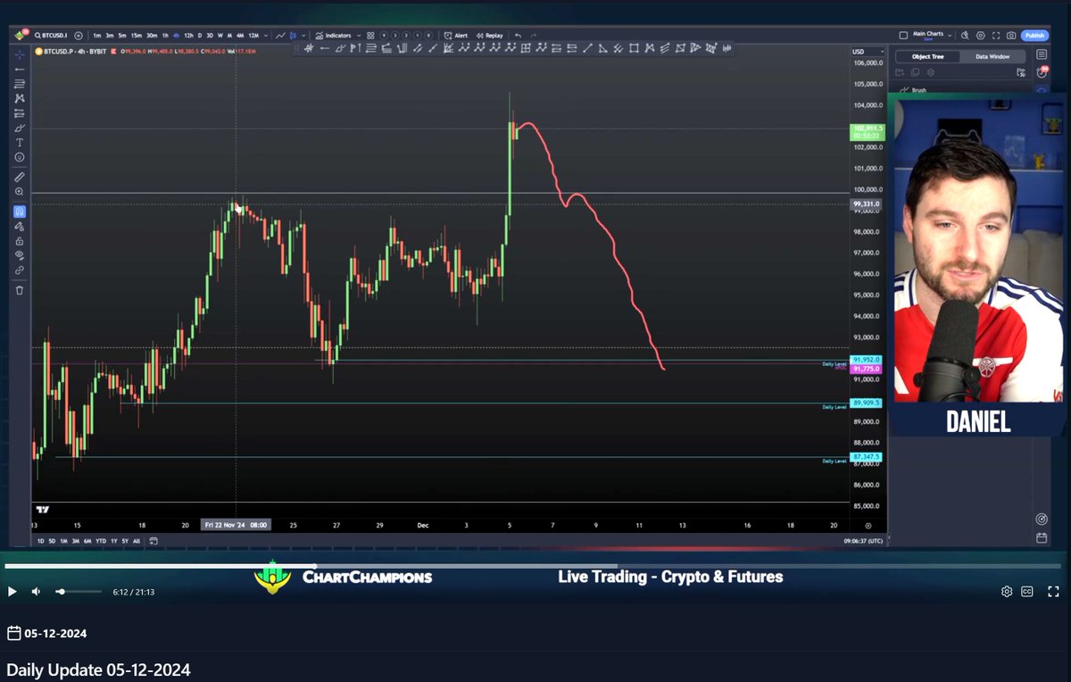Click the Publish button

pos(1034,36)
